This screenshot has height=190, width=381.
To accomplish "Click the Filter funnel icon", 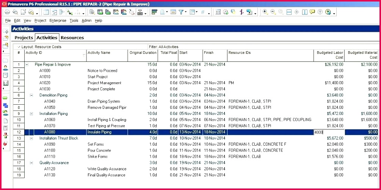I will [182, 12].
